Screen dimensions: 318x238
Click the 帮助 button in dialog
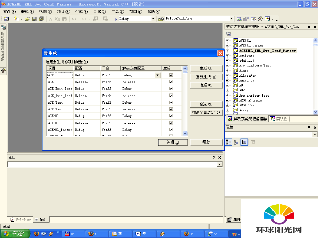tap(206, 142)
